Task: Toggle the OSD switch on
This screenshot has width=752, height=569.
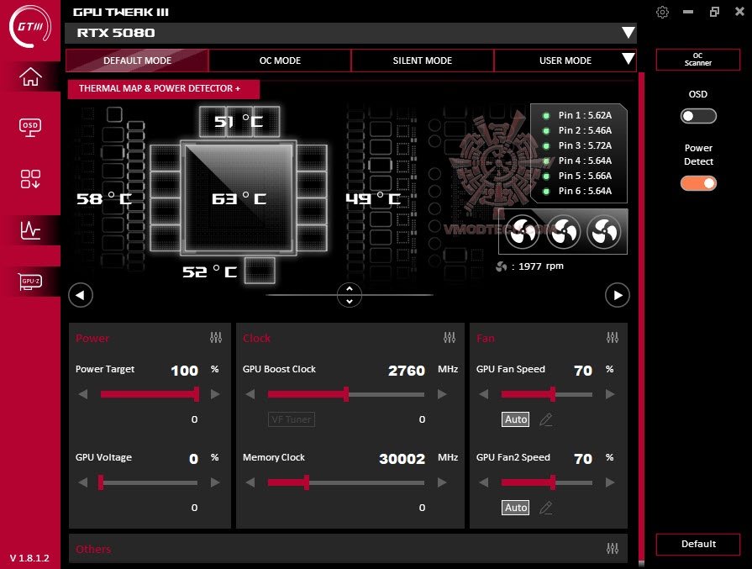Action: pos(698,116)
